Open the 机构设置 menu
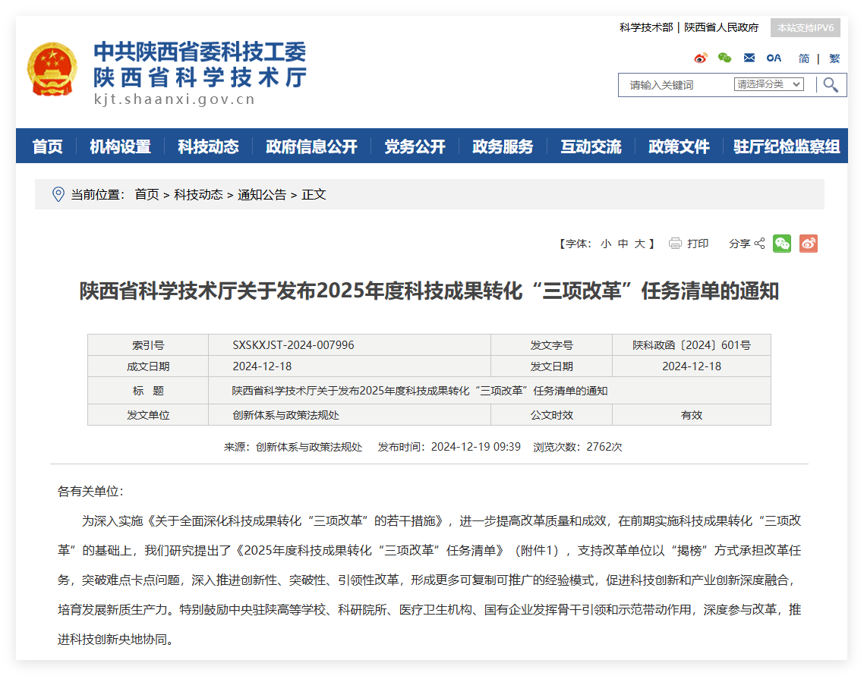 click(x=120, y=146)
